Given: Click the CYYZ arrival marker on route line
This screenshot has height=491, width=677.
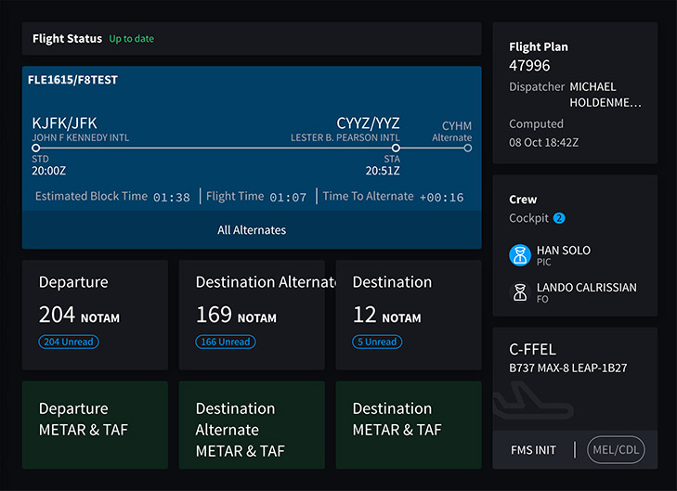Looking at the screenshot, I should point(396,148).
